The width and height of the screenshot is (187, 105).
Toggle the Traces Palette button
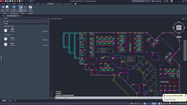click(x=21, y=8)
